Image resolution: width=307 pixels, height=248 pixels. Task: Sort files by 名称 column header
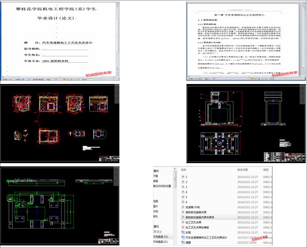coord(184,170)
